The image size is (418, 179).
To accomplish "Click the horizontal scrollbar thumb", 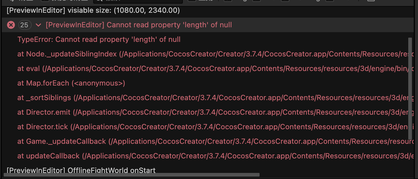I will coord(131,175).
